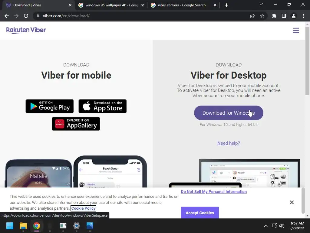Click the Beach Gang chat phone image
The height and width of the screenshot is (233, 310).
click(x=110, y=172)
